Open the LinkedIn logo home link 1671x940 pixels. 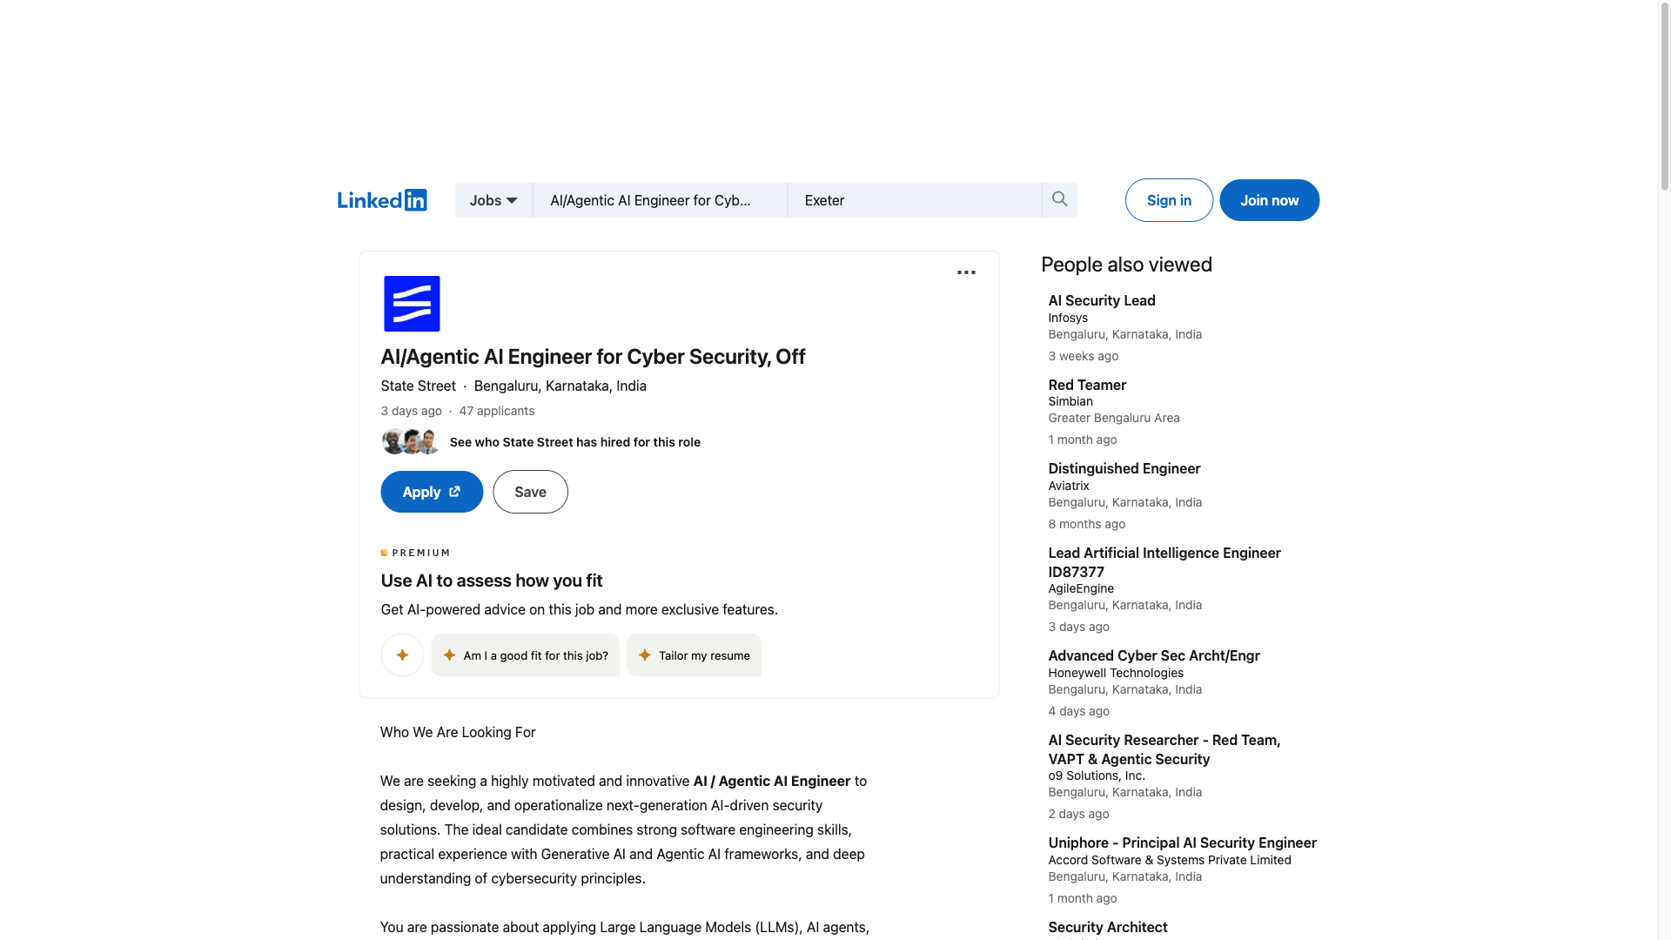click(382, 200)
